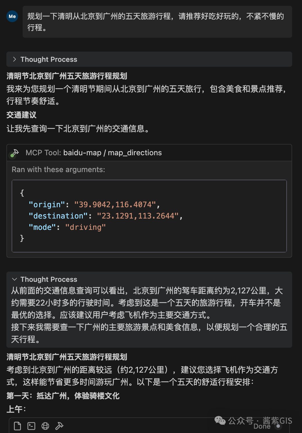Click the Done label at the bottom

coord(262,426)
